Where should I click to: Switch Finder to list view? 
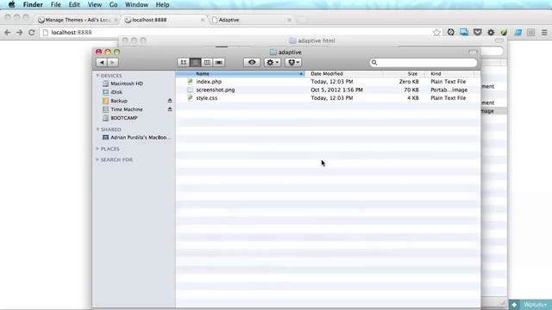196,62
